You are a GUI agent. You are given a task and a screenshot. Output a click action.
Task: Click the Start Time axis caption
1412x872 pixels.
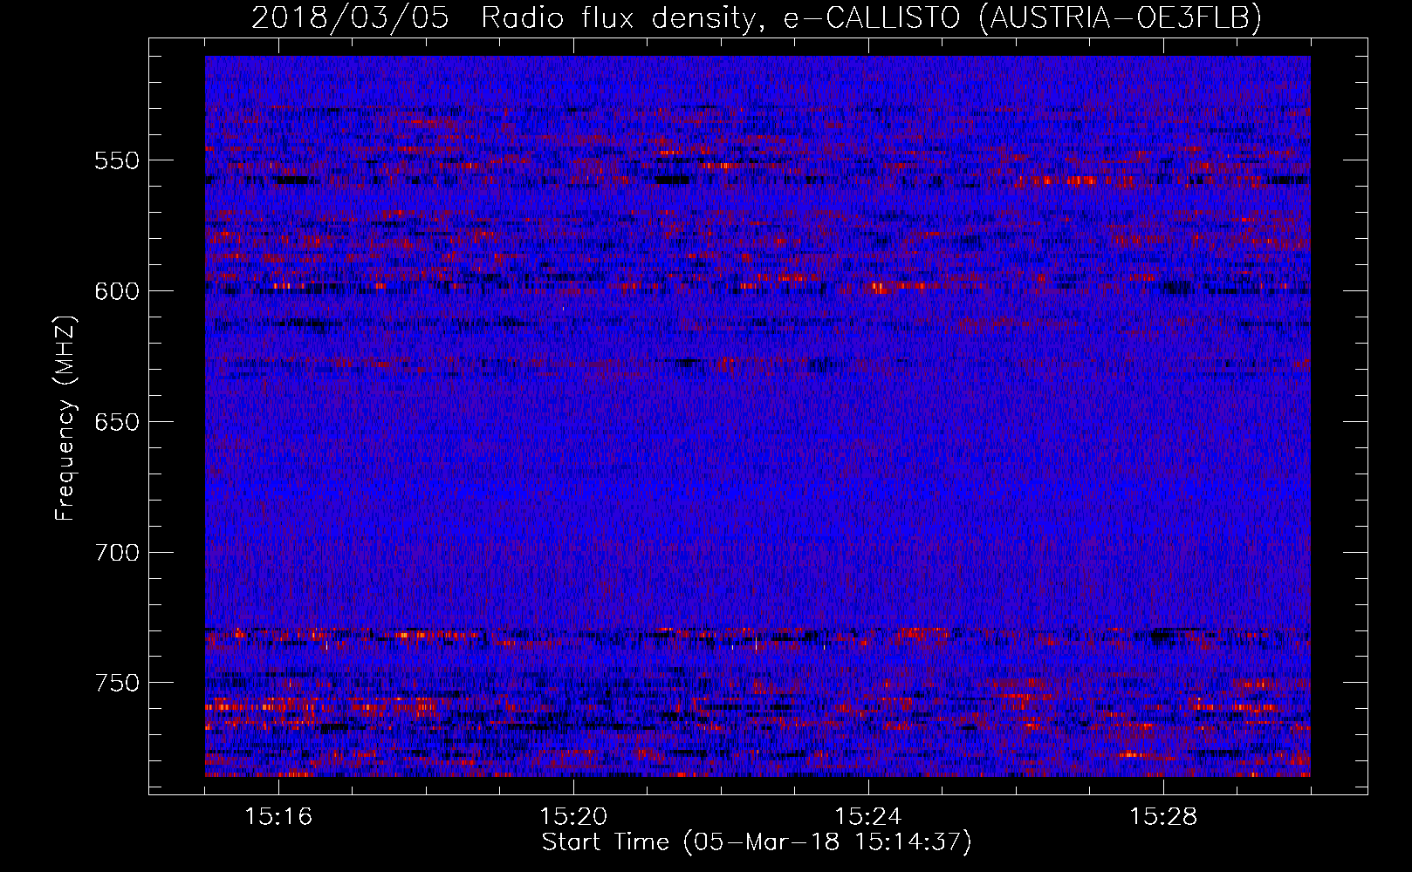(757, 843)
